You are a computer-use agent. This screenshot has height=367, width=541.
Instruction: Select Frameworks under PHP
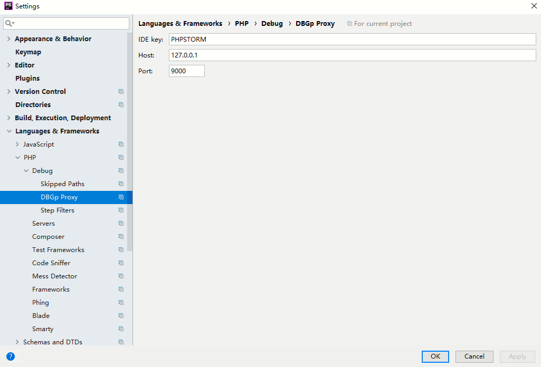[51, 289]
